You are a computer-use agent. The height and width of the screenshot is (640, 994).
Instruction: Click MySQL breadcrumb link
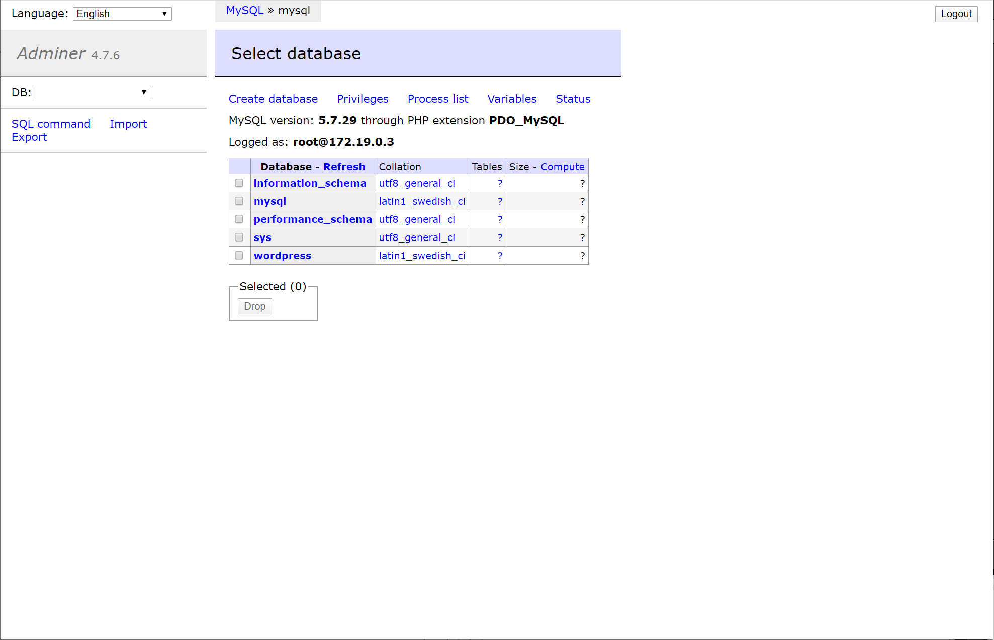coord(245,10)
